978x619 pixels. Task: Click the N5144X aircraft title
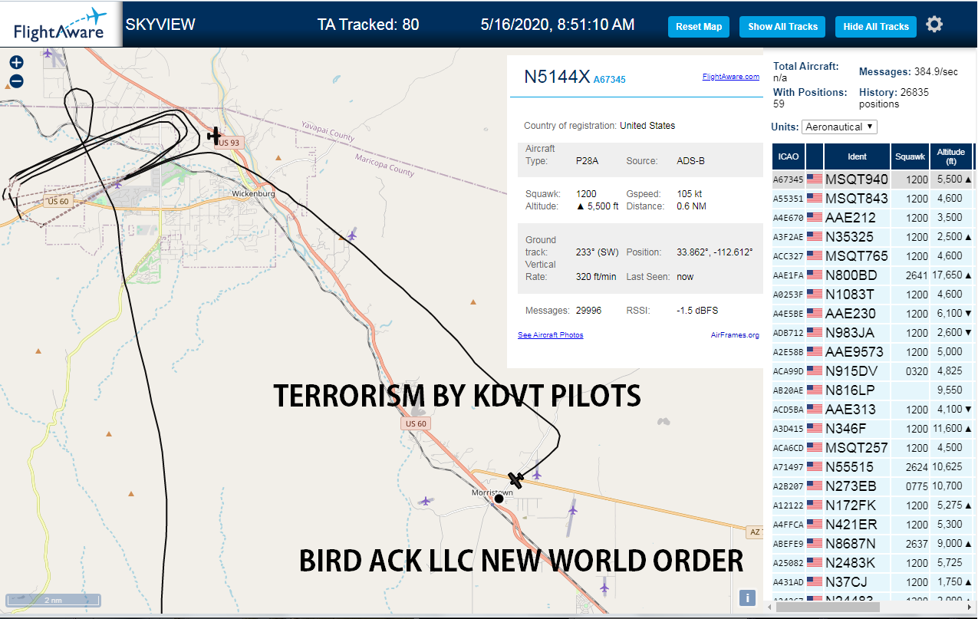(557, 77)
